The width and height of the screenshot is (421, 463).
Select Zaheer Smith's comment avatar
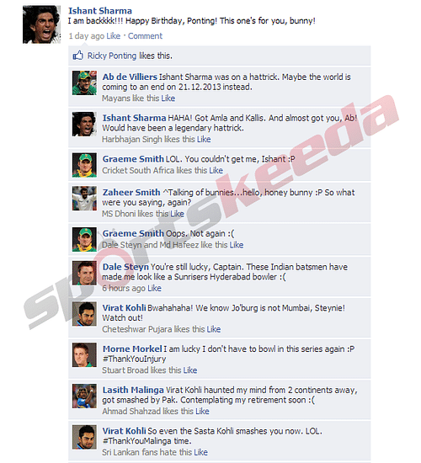point(84,198)
